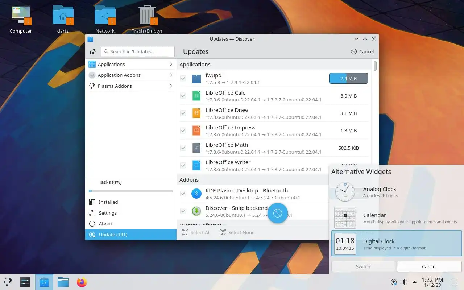
Task: Select the Analog Clock widget thumbnail
Action: [x=345, y=192]
